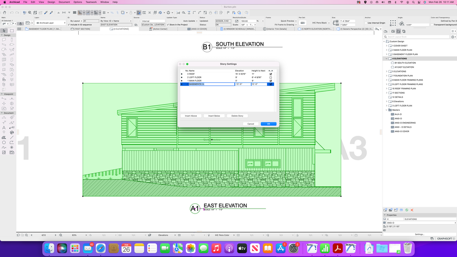Open the Archicad Layer dropdown
This screenshot has height=257, width=457.
tap(50, 23)
